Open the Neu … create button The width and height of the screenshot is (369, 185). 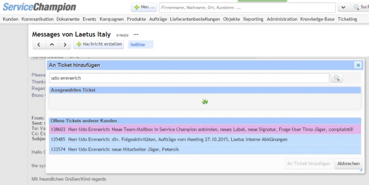click(x=144, y=7)
